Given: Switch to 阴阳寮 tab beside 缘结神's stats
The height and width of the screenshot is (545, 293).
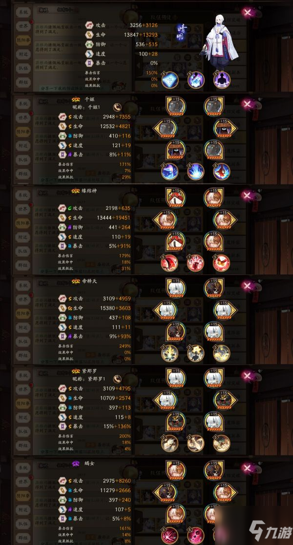Looking at the screenshot, I should click(23, 237).
